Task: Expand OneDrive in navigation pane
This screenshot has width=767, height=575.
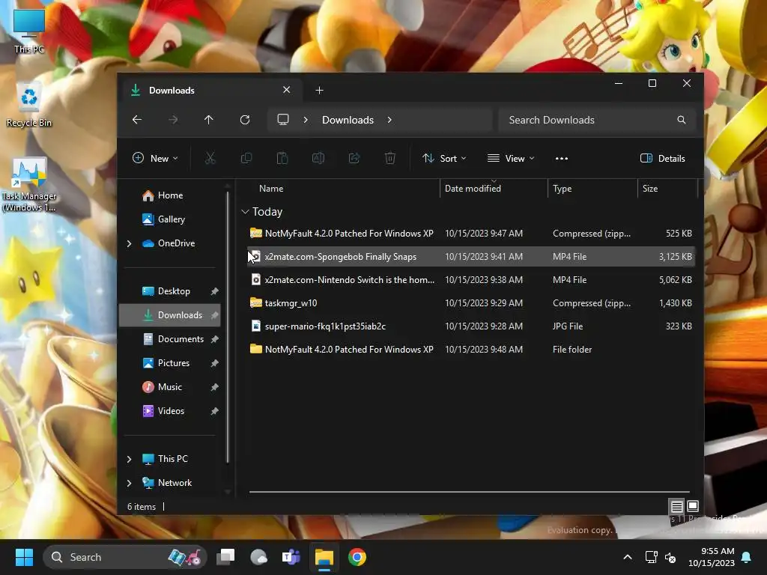Action: tap(129, 243)
